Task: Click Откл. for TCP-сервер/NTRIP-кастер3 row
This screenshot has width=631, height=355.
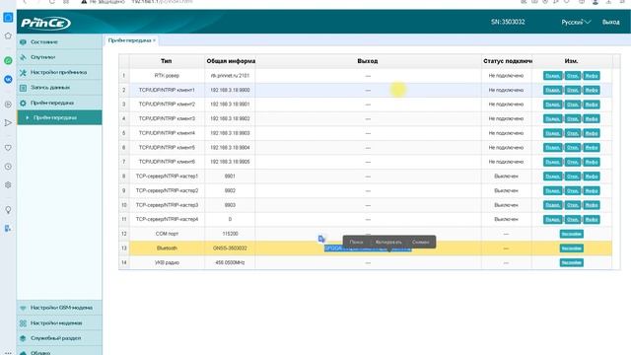Action: [572, 205]
